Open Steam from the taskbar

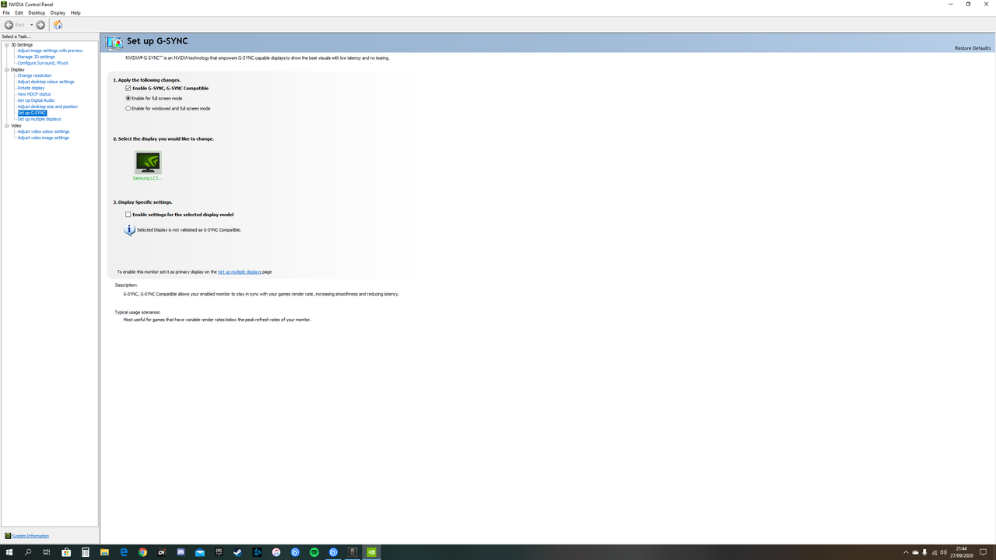[238, 552]
